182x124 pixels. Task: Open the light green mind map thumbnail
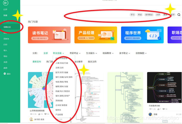point(125,97)
